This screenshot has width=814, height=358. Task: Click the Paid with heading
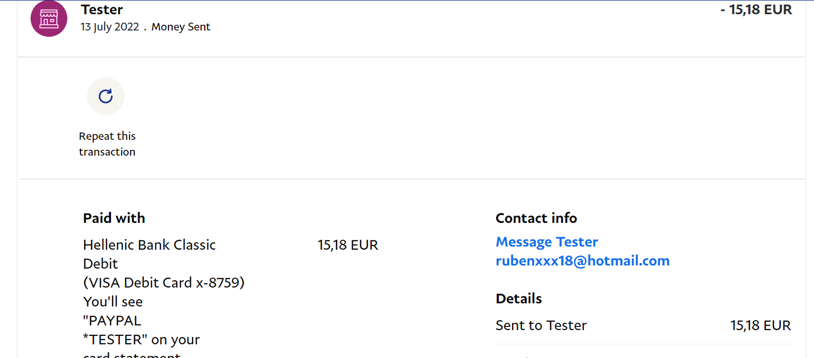[x=114, y=218]
